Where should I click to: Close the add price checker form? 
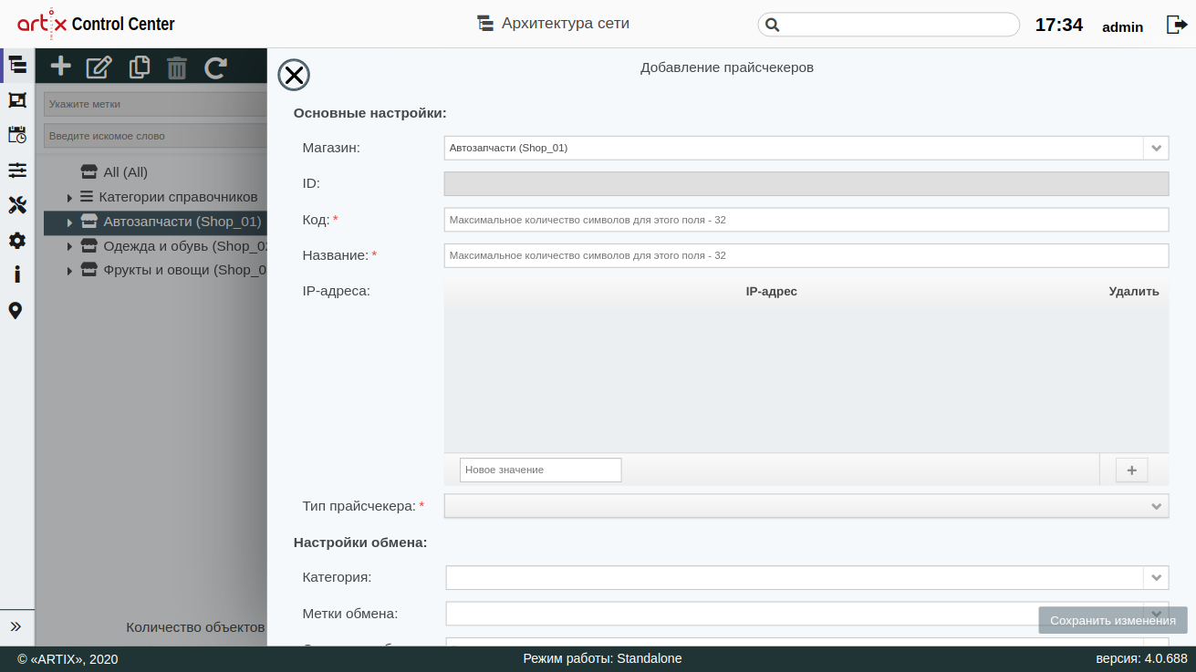coord(294,75)
